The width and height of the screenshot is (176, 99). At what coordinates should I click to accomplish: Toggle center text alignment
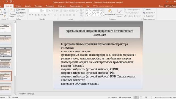click(x=64, y=15)
